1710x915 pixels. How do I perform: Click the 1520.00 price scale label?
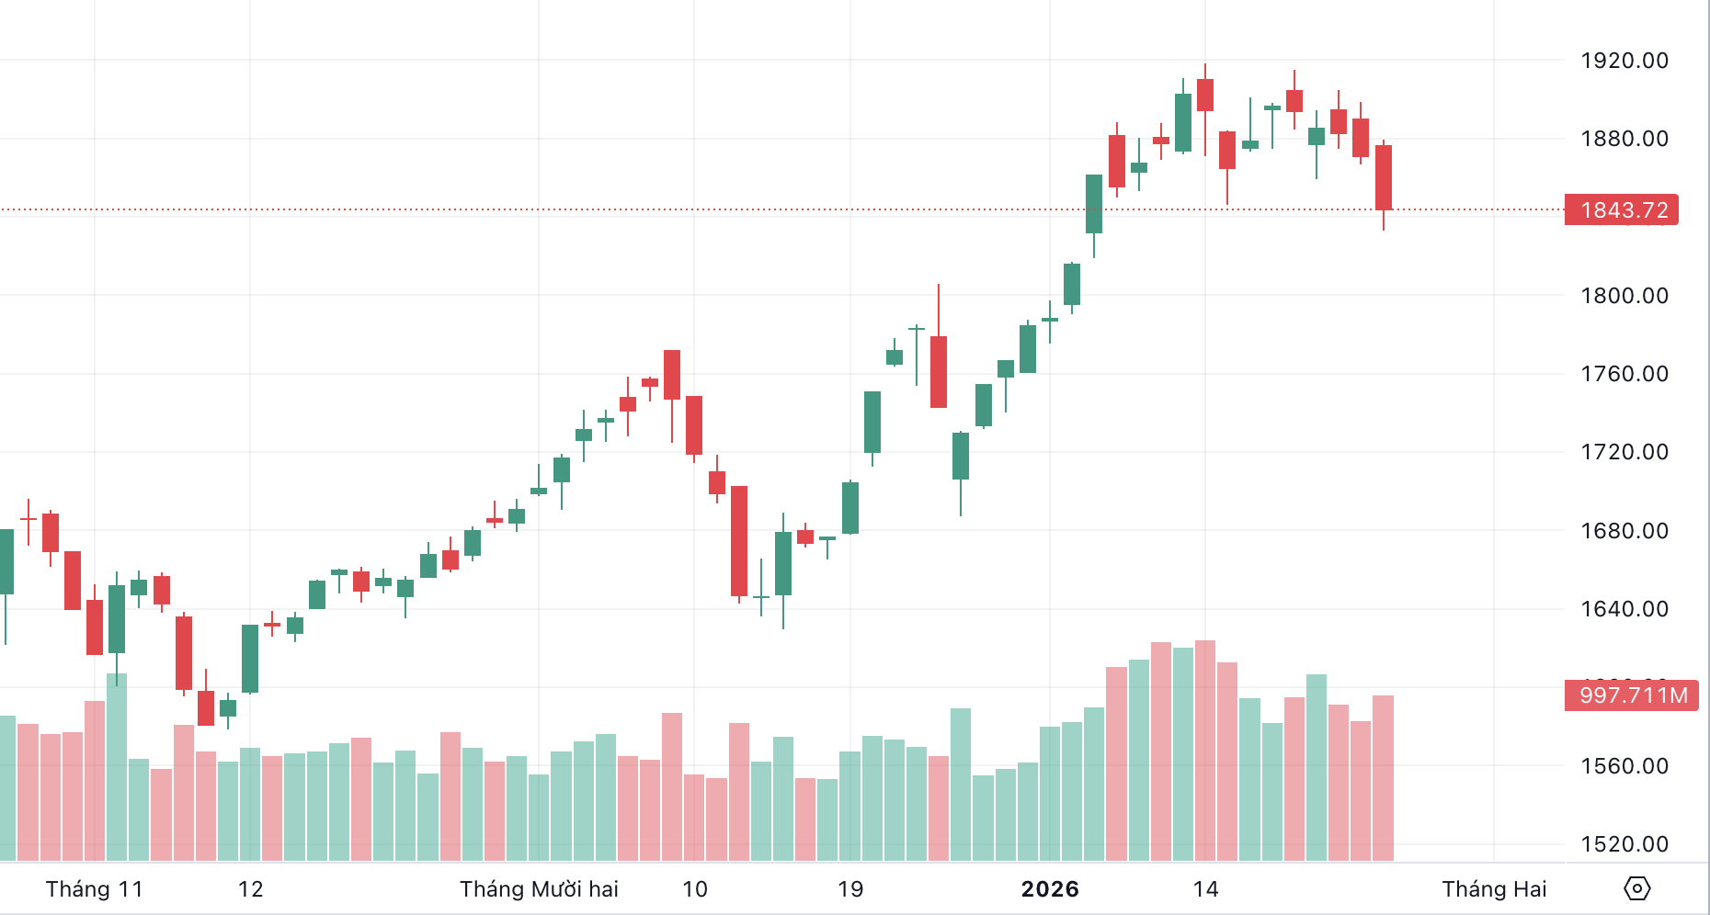pyautogui.click(x=1624, y=844)
